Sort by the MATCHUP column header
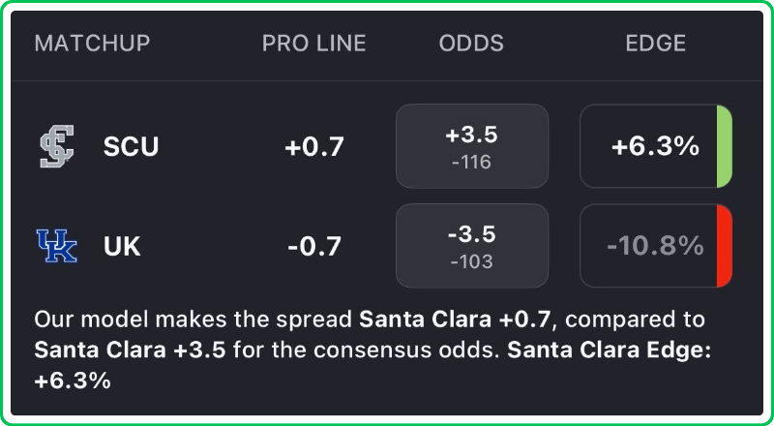The height and width of the screenshot is (426, 774). tap(92, 44)
